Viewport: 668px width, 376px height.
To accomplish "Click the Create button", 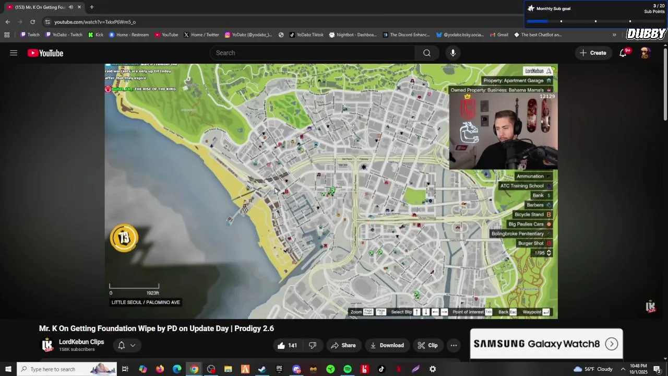I will pyautogui.click(x=593, y=53).
